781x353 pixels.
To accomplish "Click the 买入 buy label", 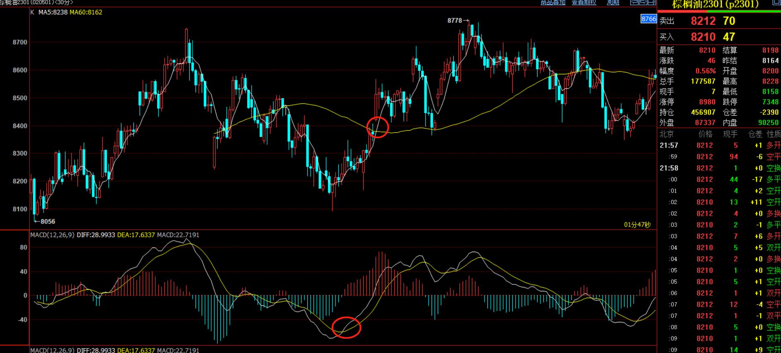I will coord(667,37).
